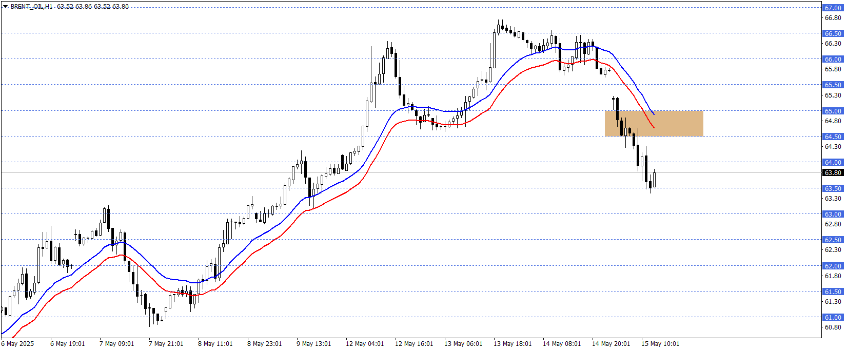
Task: Click the 62.00 price level label
Action: click(833, 266)
